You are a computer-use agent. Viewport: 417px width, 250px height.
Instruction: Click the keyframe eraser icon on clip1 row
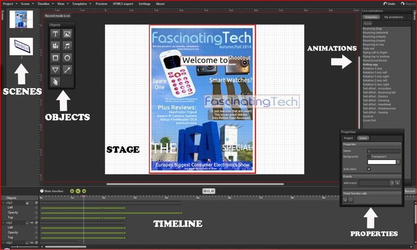click(36, 222)
